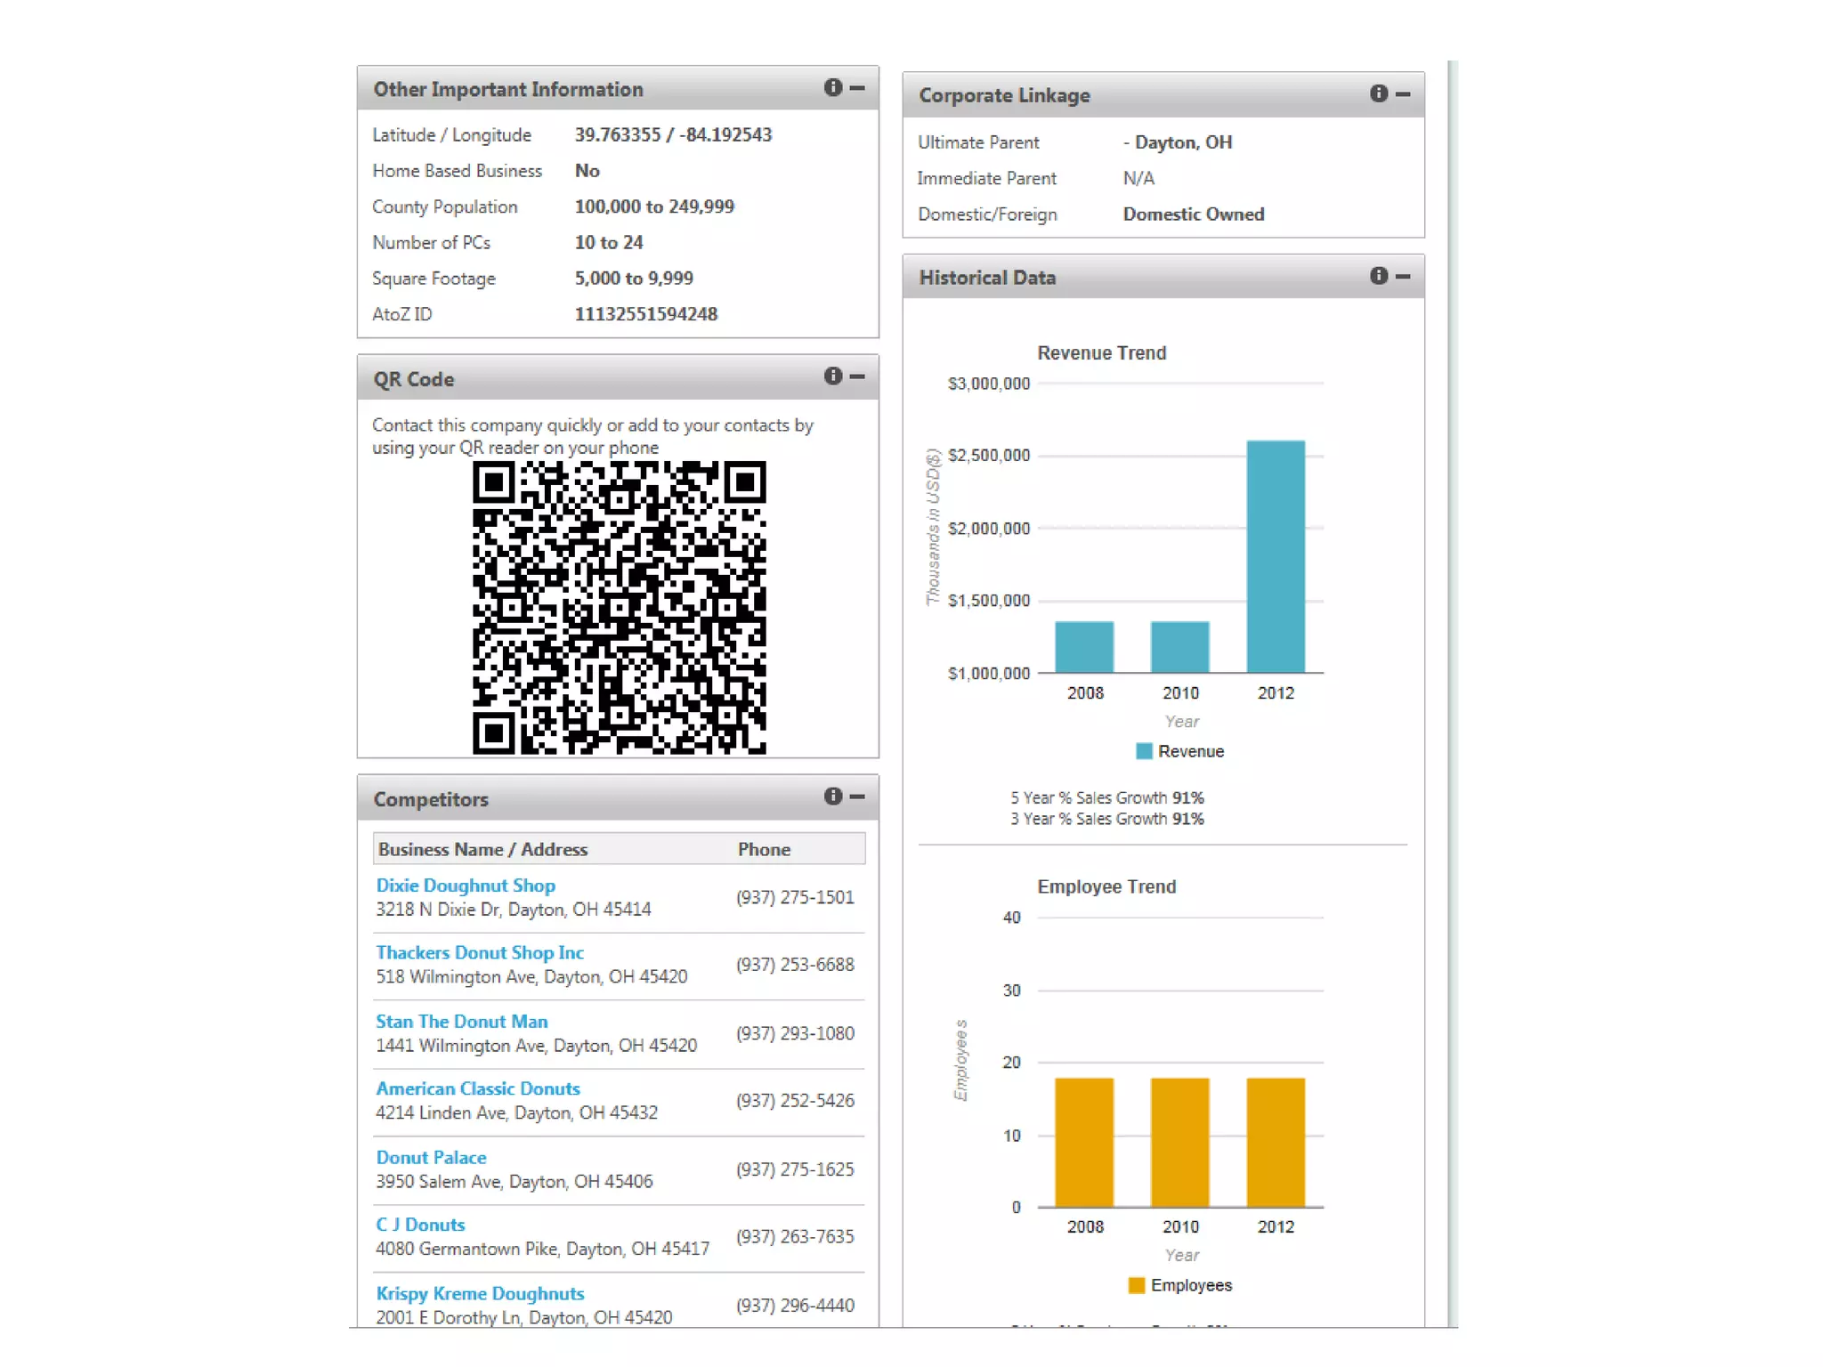Open the Donut Palace link
Viewport: 1823px width, 1367px height.
(431, 1157)
